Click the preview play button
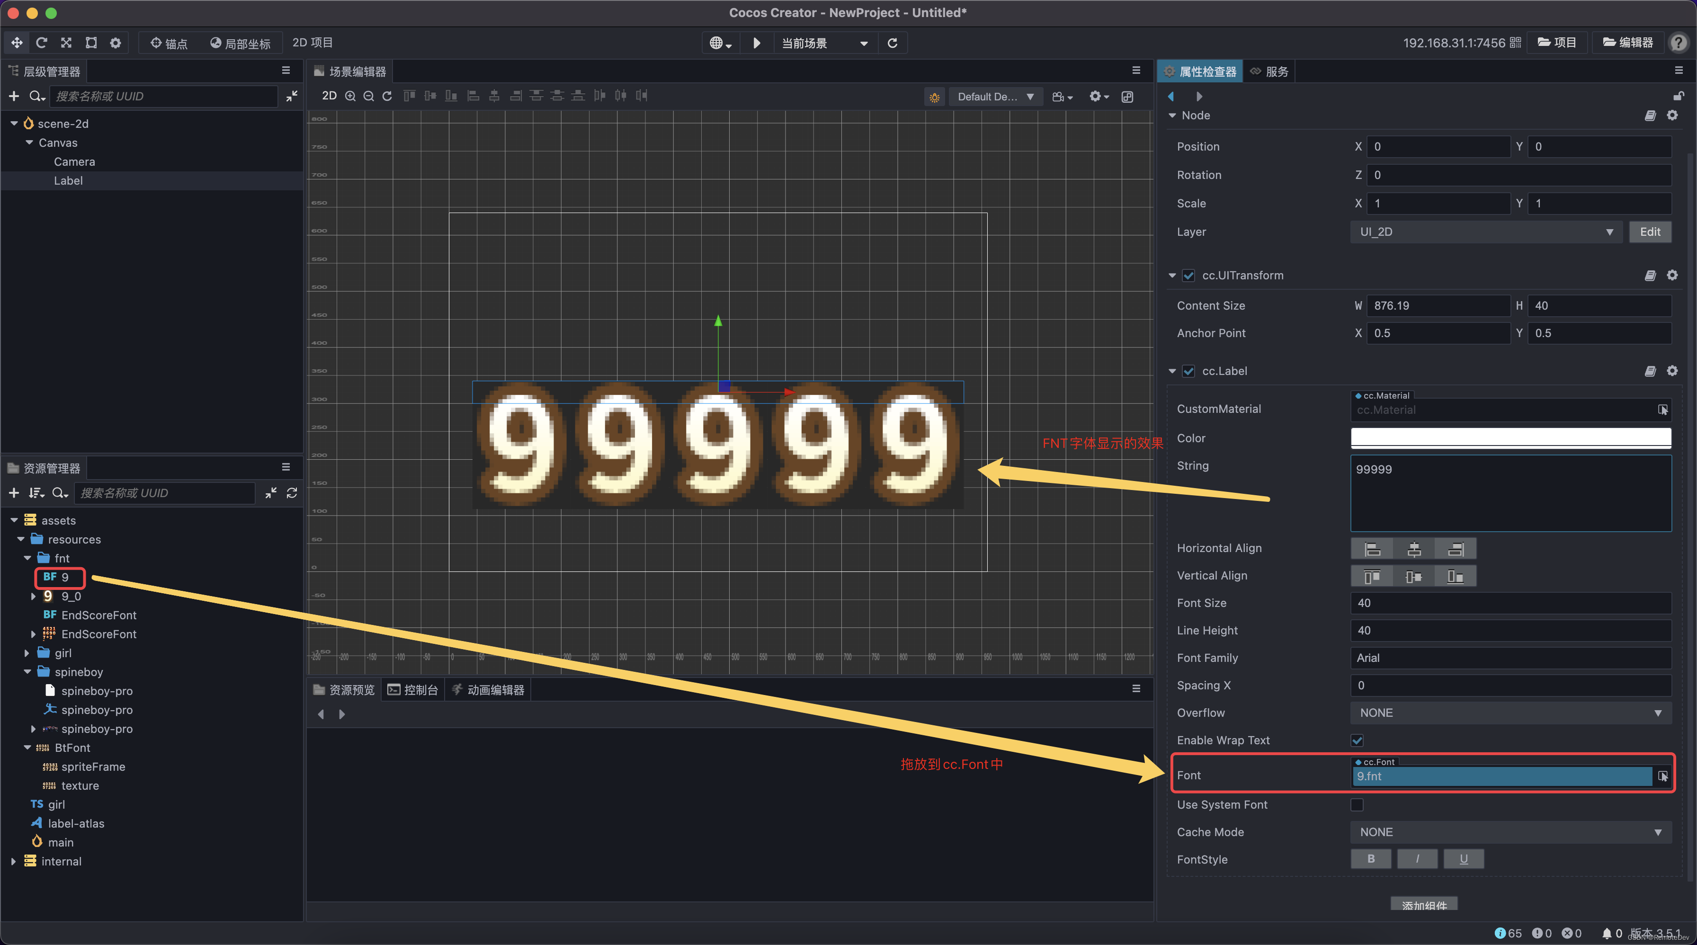Screen dimensions: 1697x945 tap(756, 43)
